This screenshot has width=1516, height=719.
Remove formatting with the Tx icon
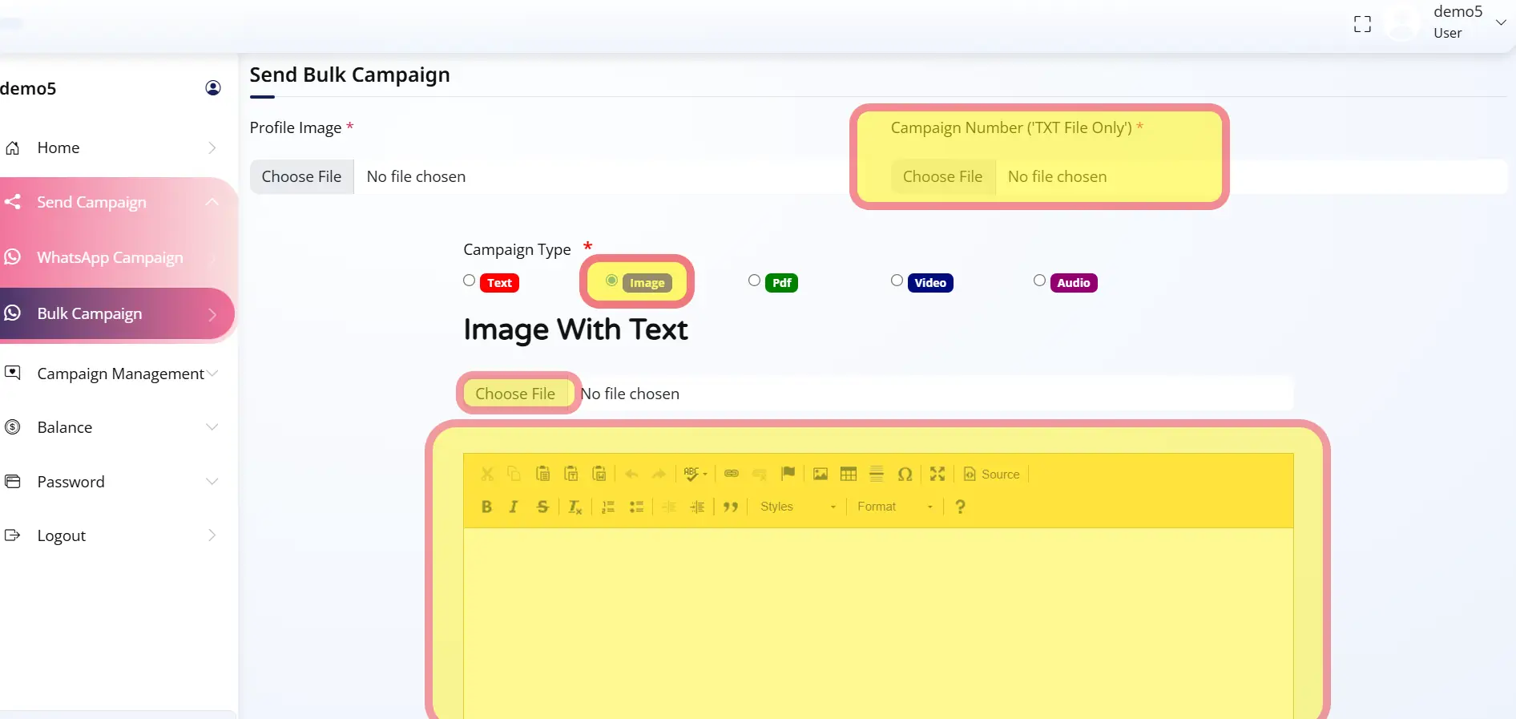click(x=575, y=507)
